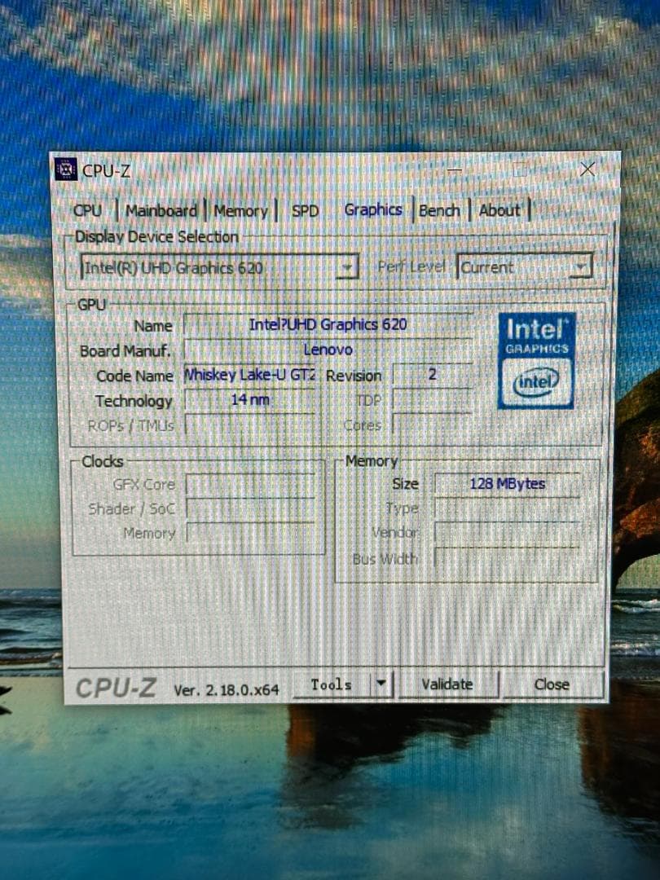Select the About tab

(499, 210)
